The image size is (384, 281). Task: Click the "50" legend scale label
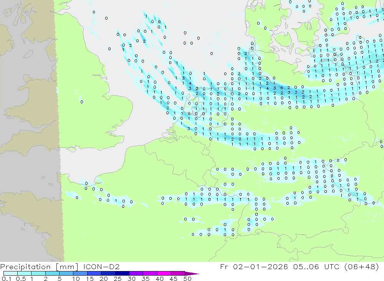(187, 279)
